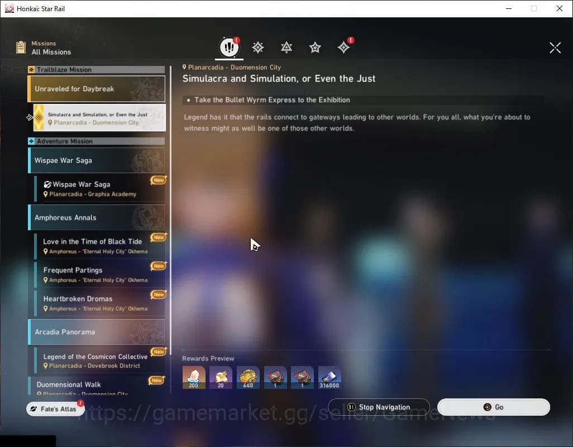573x447 pixels.
Task: Open Wispae War Saga at Graphia Academy
Action: [99, 189]
